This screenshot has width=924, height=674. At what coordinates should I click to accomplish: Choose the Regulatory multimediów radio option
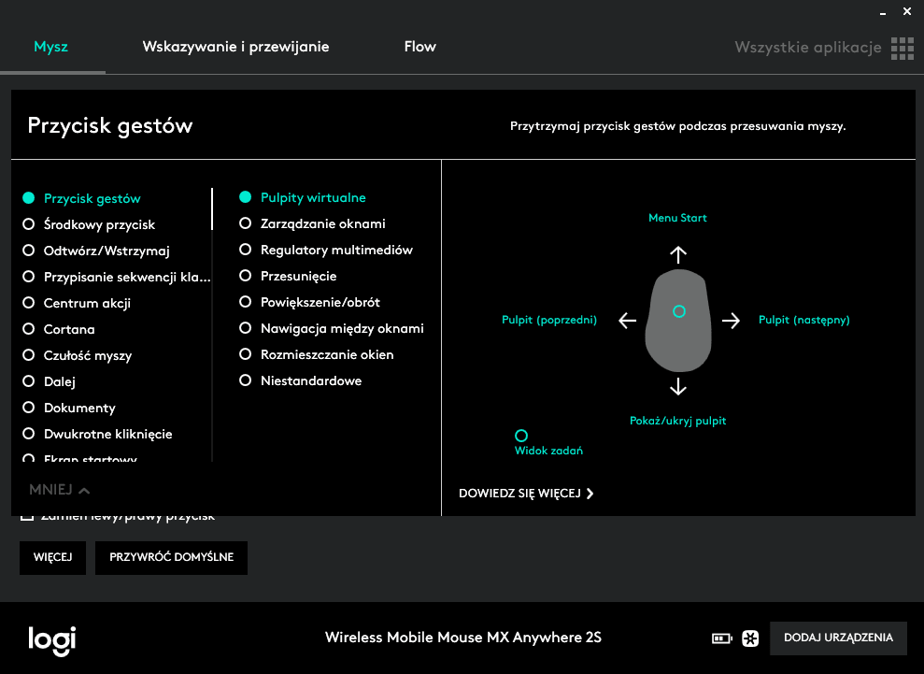point(246,250)
